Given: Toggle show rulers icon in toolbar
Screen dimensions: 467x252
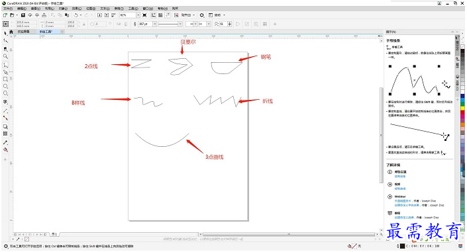Looking at the screenshot, I should coord(154,15).
